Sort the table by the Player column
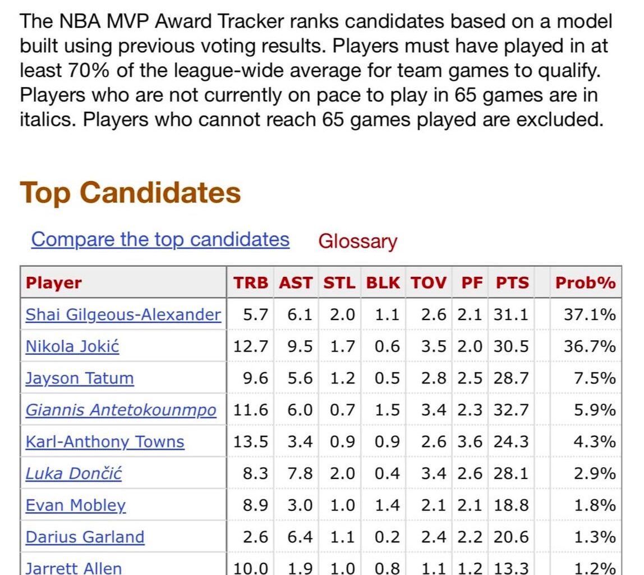This screenshot has height=575, width=644. click(53, 283)
